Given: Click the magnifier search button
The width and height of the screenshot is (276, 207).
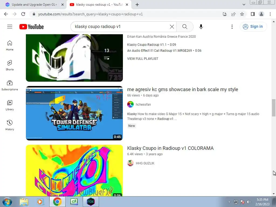Looking at the screenshot, I should coord(185,27).
